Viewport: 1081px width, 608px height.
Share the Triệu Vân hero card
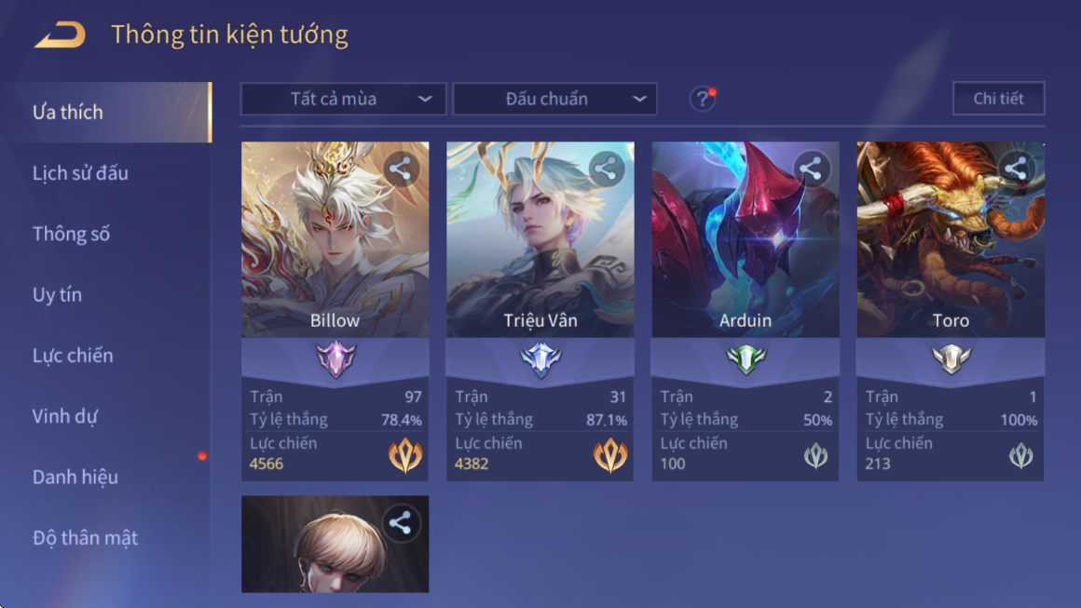606,169
